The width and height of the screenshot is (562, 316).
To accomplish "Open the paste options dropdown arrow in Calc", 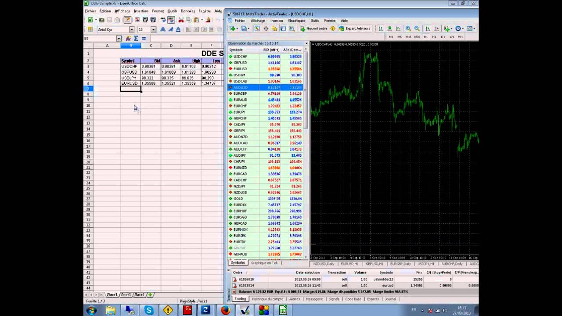I will click(x=202, y=20).
